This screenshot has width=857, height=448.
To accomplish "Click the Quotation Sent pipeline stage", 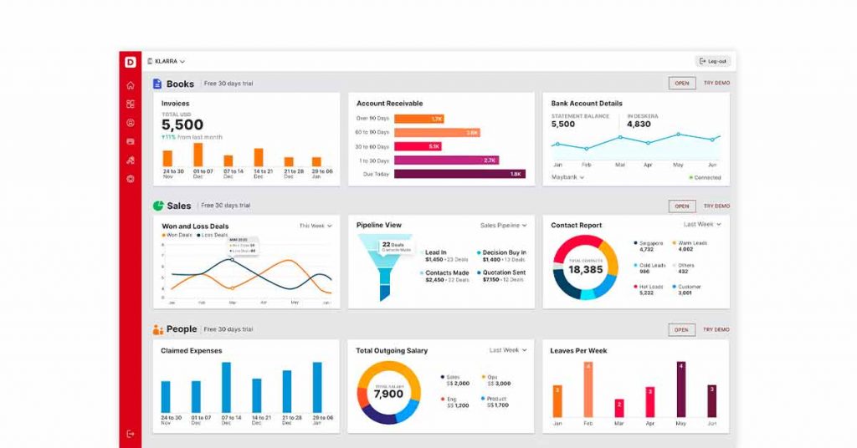I will (501, 276).
